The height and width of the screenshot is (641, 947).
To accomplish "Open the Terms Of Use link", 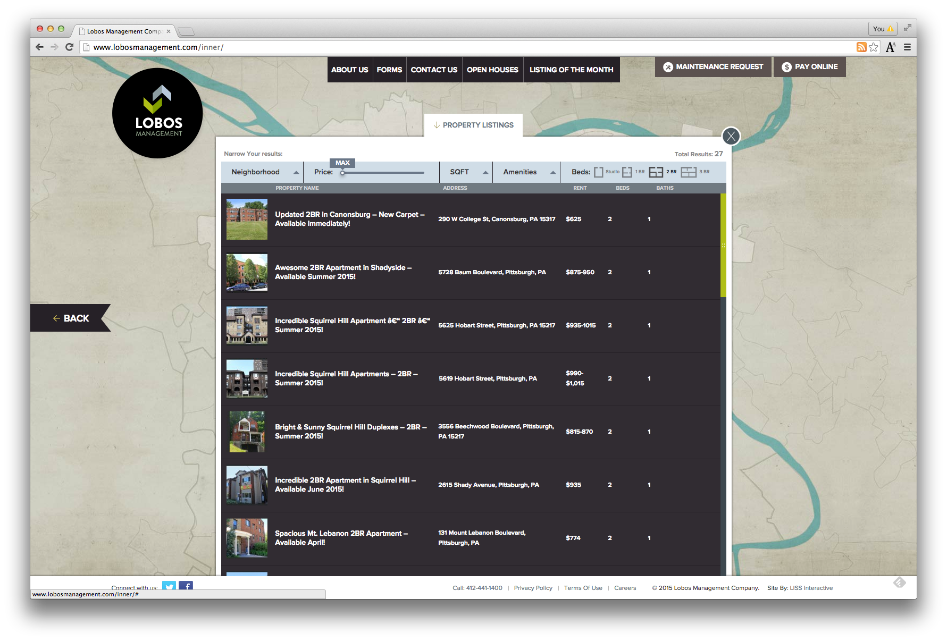I will pyautogui.click(x=583, y=588).
